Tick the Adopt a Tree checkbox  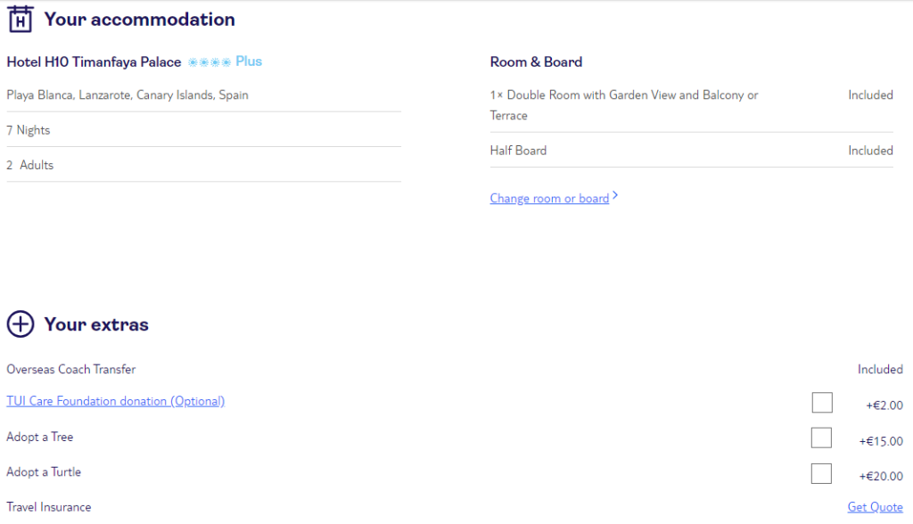821,438
